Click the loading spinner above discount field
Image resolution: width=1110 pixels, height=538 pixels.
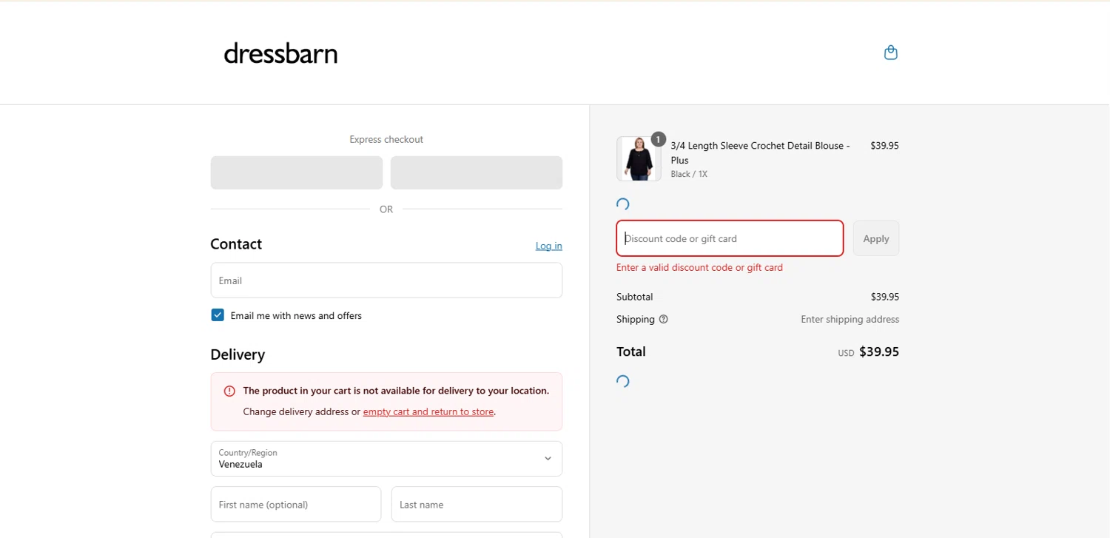click(x=623, y=204)
